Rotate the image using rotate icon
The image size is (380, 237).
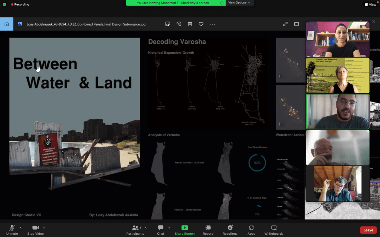[x=179, y=24]
